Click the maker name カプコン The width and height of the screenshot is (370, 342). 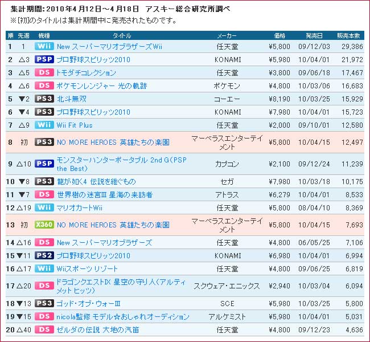(x=227, y=164)
